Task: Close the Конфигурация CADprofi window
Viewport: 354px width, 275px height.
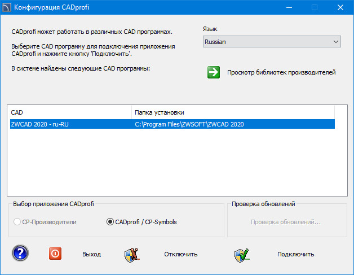Action: click(340, 8)
